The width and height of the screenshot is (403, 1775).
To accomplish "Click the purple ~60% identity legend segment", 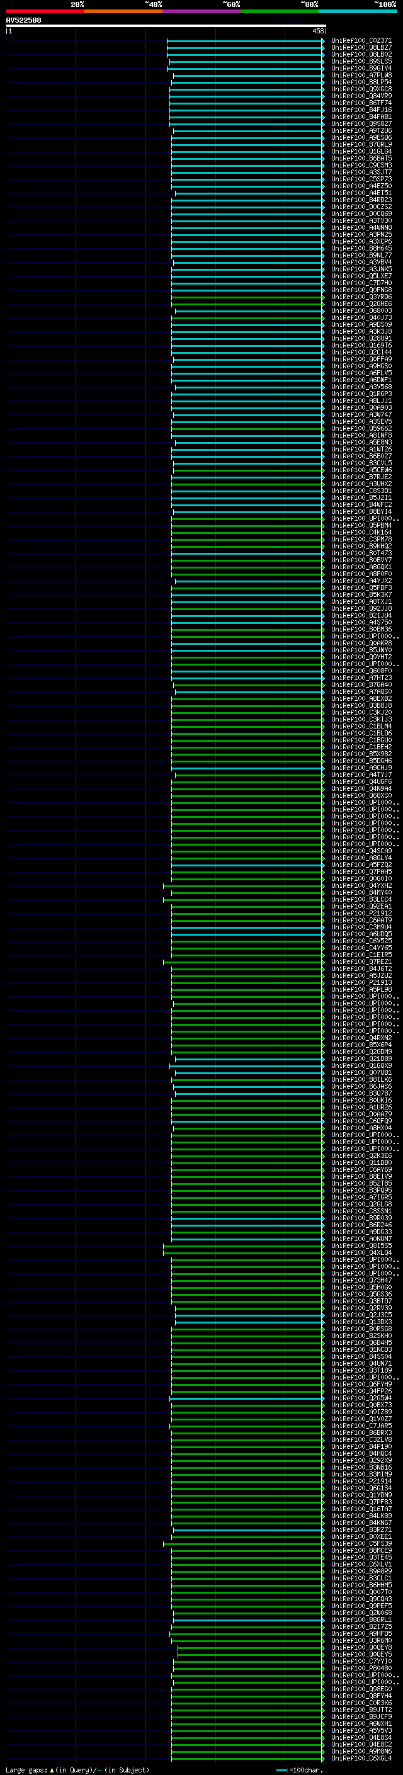I will click(202, 11).
